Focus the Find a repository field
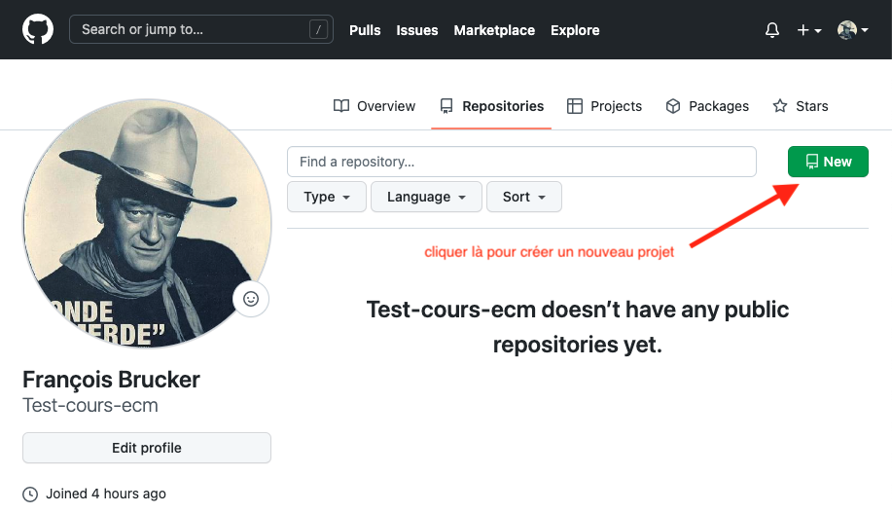 pyautogui.click(x=521, y=162)
